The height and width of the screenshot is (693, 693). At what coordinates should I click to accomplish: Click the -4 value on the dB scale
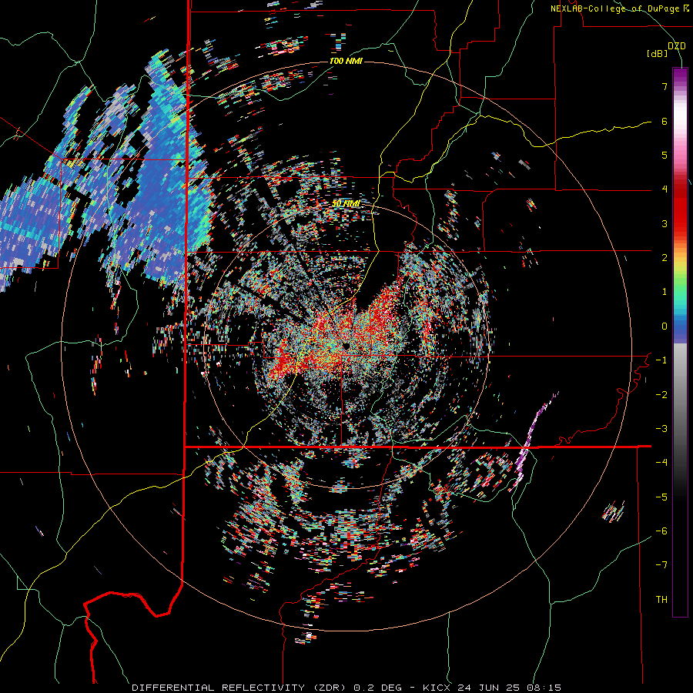tap(661, 463)
